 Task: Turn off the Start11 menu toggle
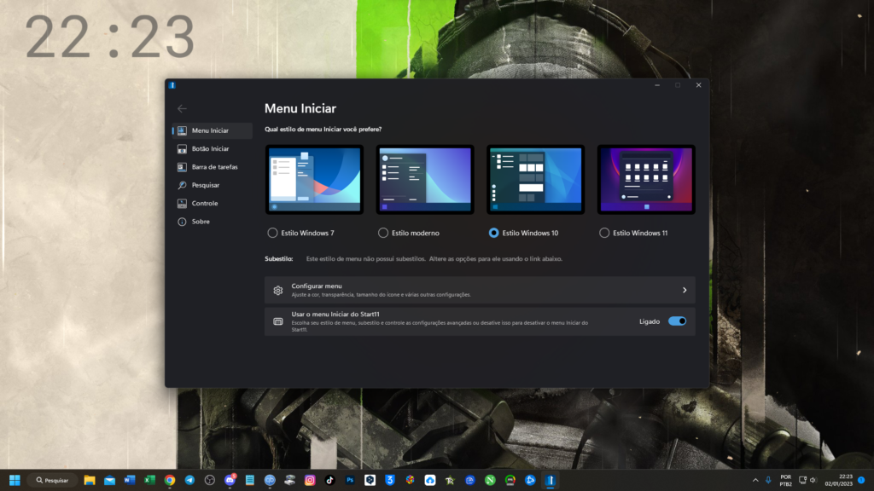pyautogui.click(x=677, y=321)
